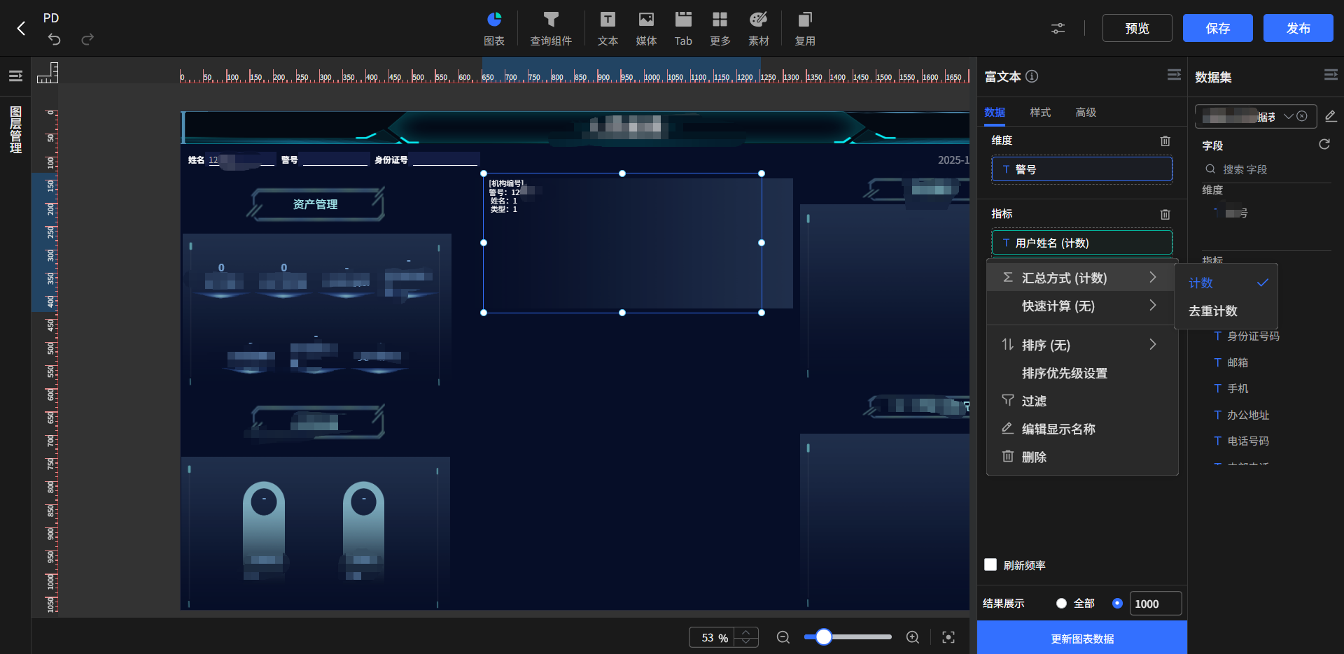Choose 去重计数 from the submenu

click(x=1213, y=311)
